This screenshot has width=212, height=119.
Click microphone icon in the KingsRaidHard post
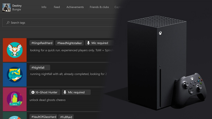(x=88, y=43)
